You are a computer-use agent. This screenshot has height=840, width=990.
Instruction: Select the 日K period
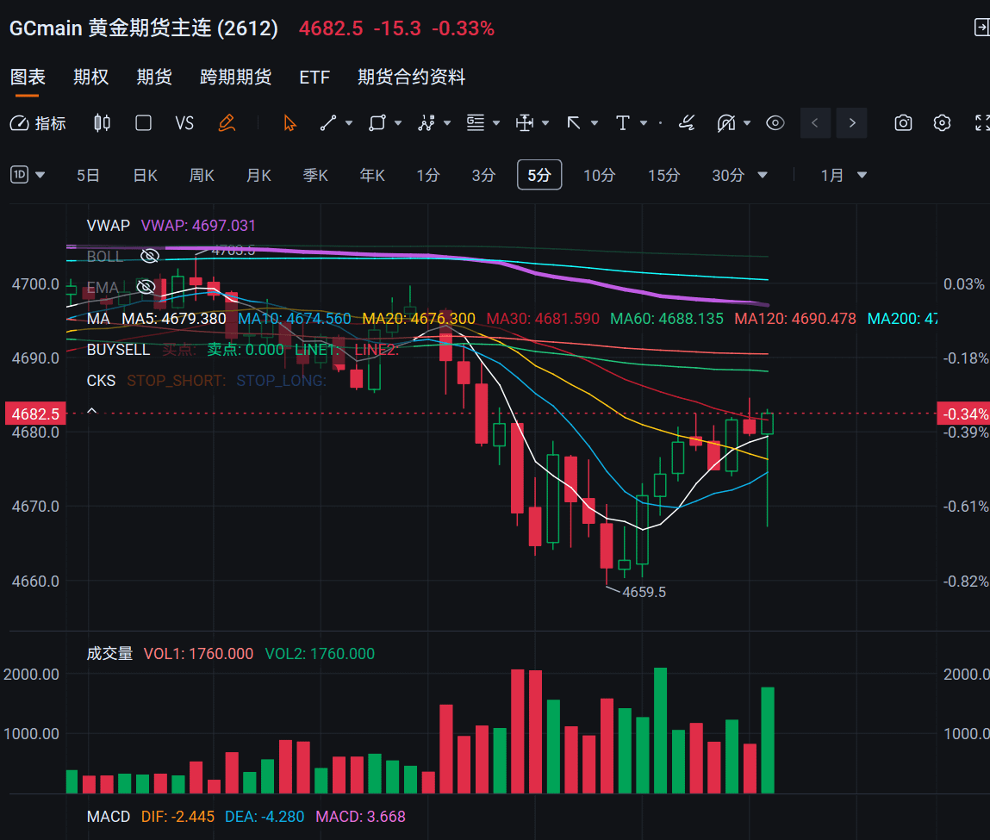pos(146,176)
